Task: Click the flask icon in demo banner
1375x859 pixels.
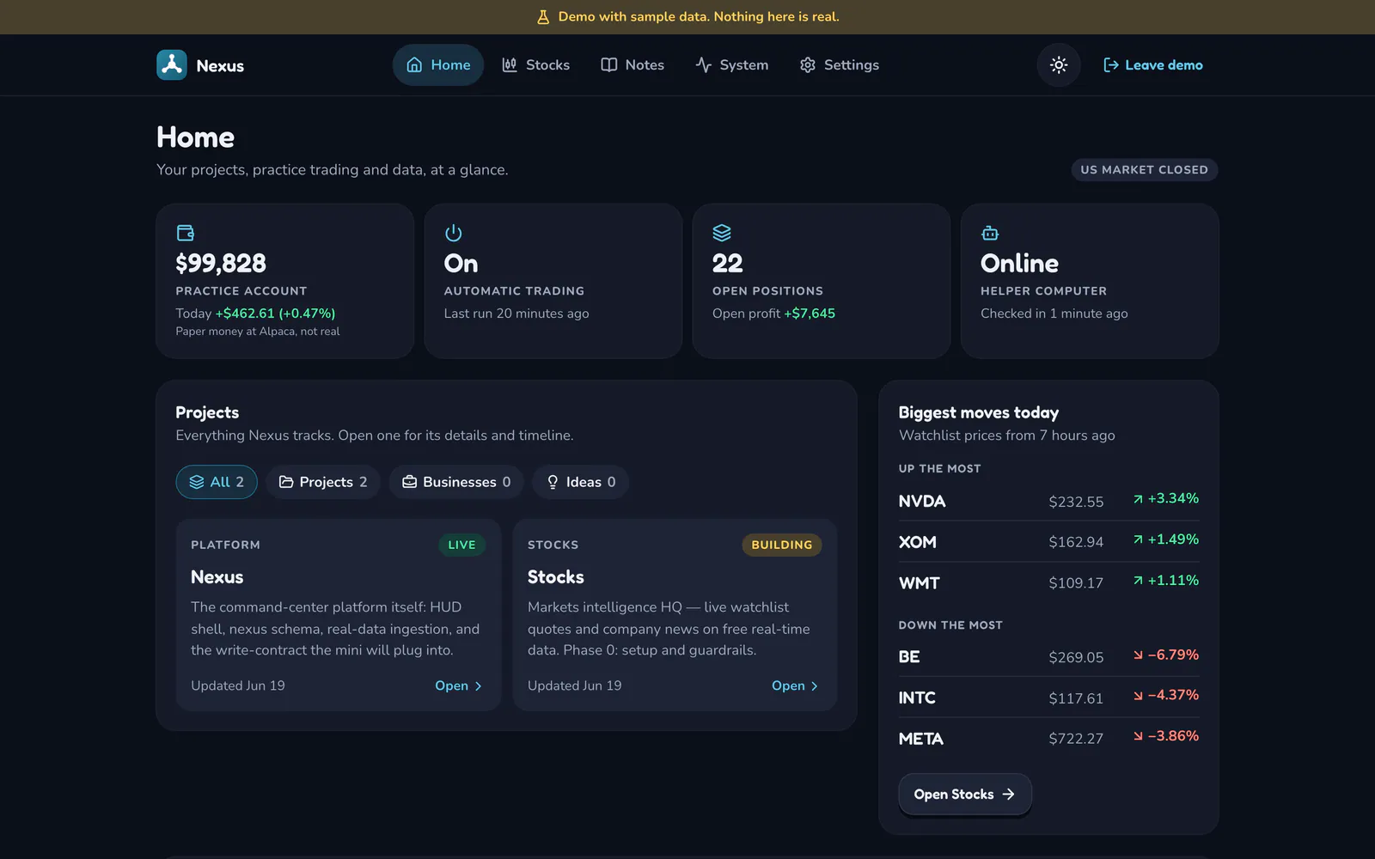Action: [x=543, y=17]
